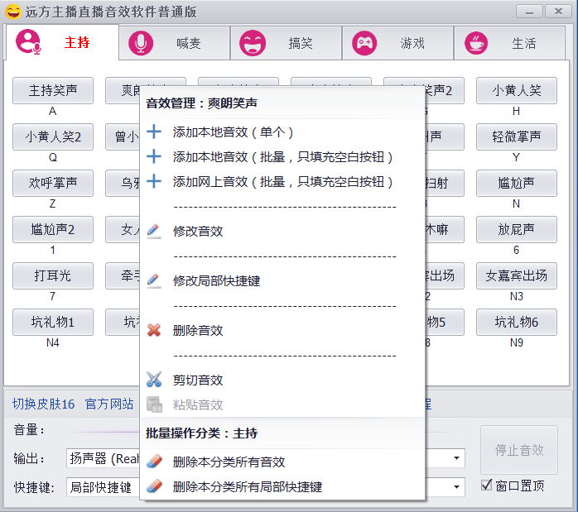Click the 切换皮肤16 link
The image size is (578, 512).
(x=43, y=404)
